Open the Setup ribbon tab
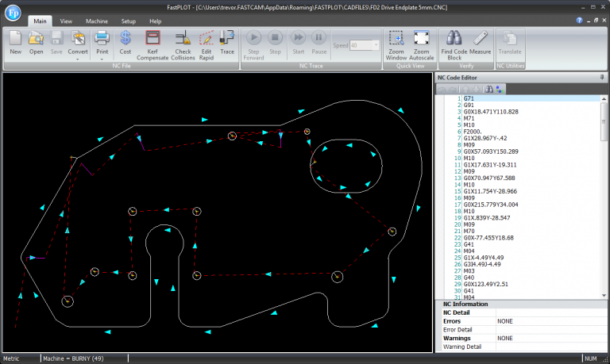Viewport: 610px width, 364px height. (128, 21)
